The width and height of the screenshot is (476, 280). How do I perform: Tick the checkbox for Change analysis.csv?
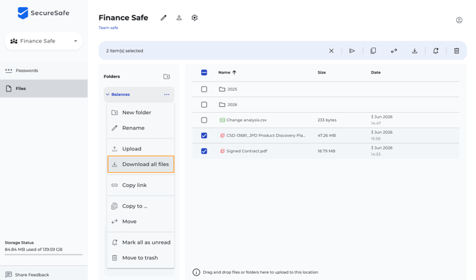pos(204,120)
